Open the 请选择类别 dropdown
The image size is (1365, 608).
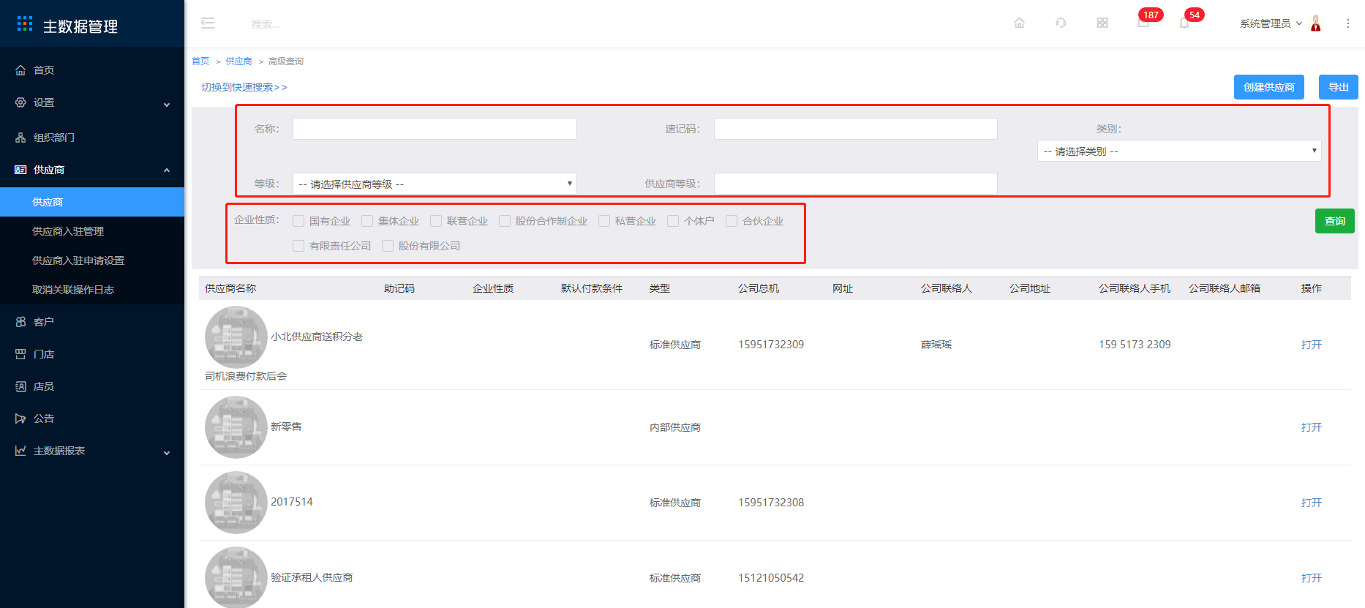[1179, 151]
